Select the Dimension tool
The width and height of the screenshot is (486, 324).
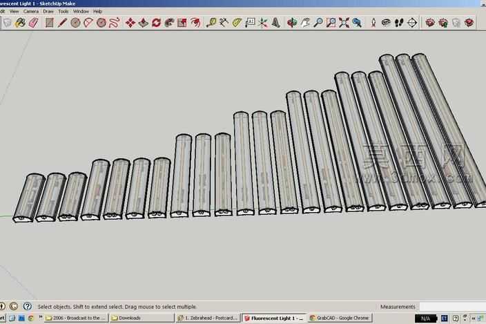pos(224,23)
